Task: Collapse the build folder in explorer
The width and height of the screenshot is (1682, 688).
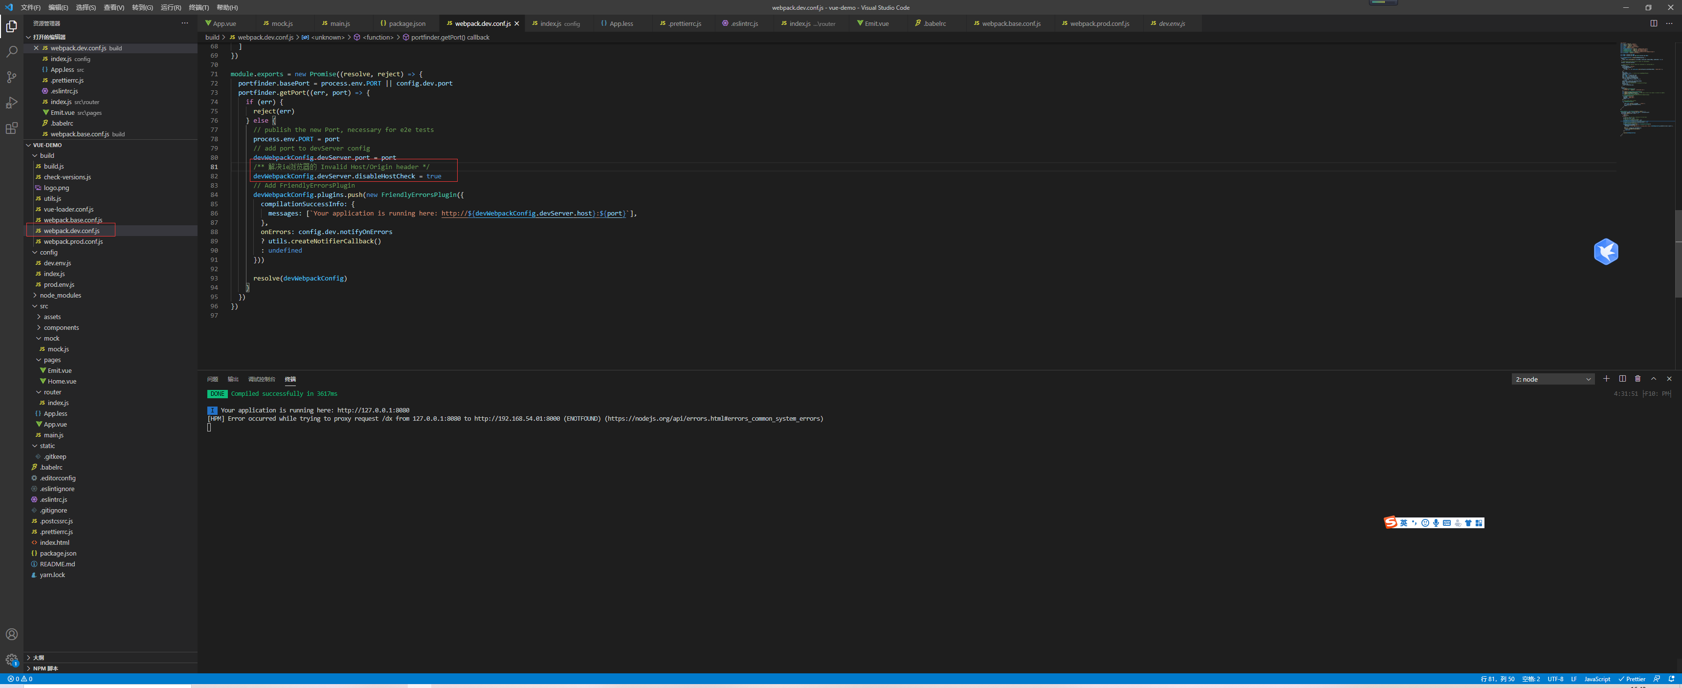Action: (46, 155)
